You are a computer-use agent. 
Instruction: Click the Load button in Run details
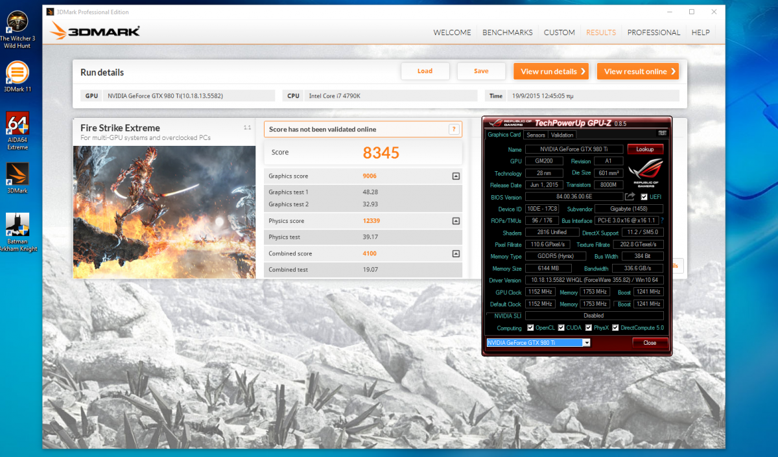coord(425,71)
